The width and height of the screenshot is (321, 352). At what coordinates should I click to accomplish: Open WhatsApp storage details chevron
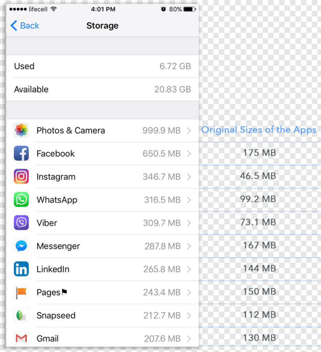click(x=189, y=200)
